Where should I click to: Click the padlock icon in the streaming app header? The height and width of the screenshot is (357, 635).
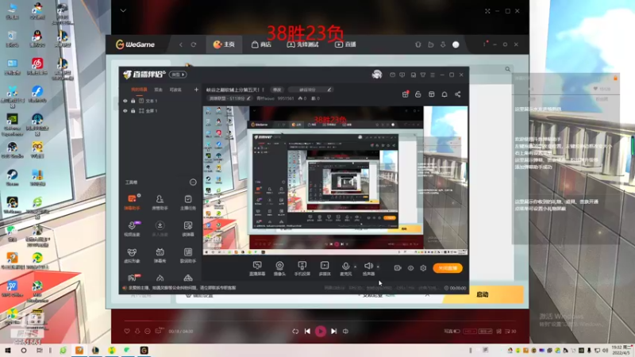tap(418, 94)
